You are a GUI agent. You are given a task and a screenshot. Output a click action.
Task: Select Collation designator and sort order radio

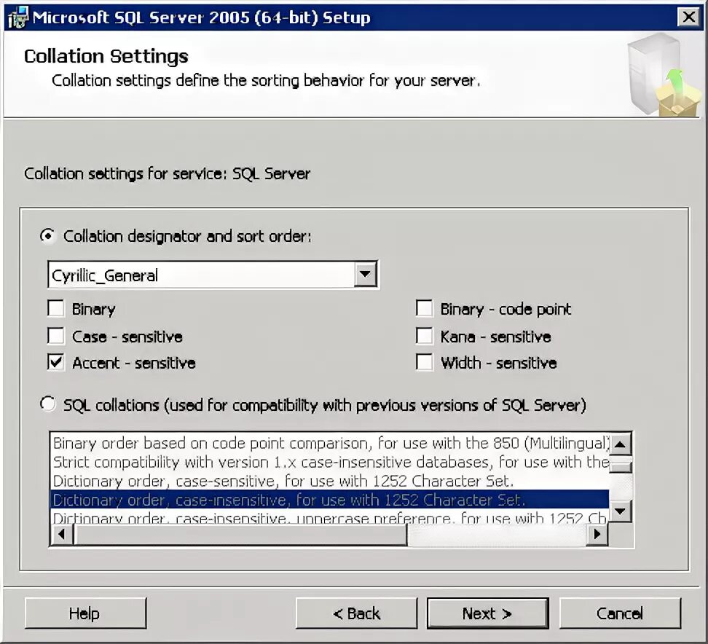point(47,236)
